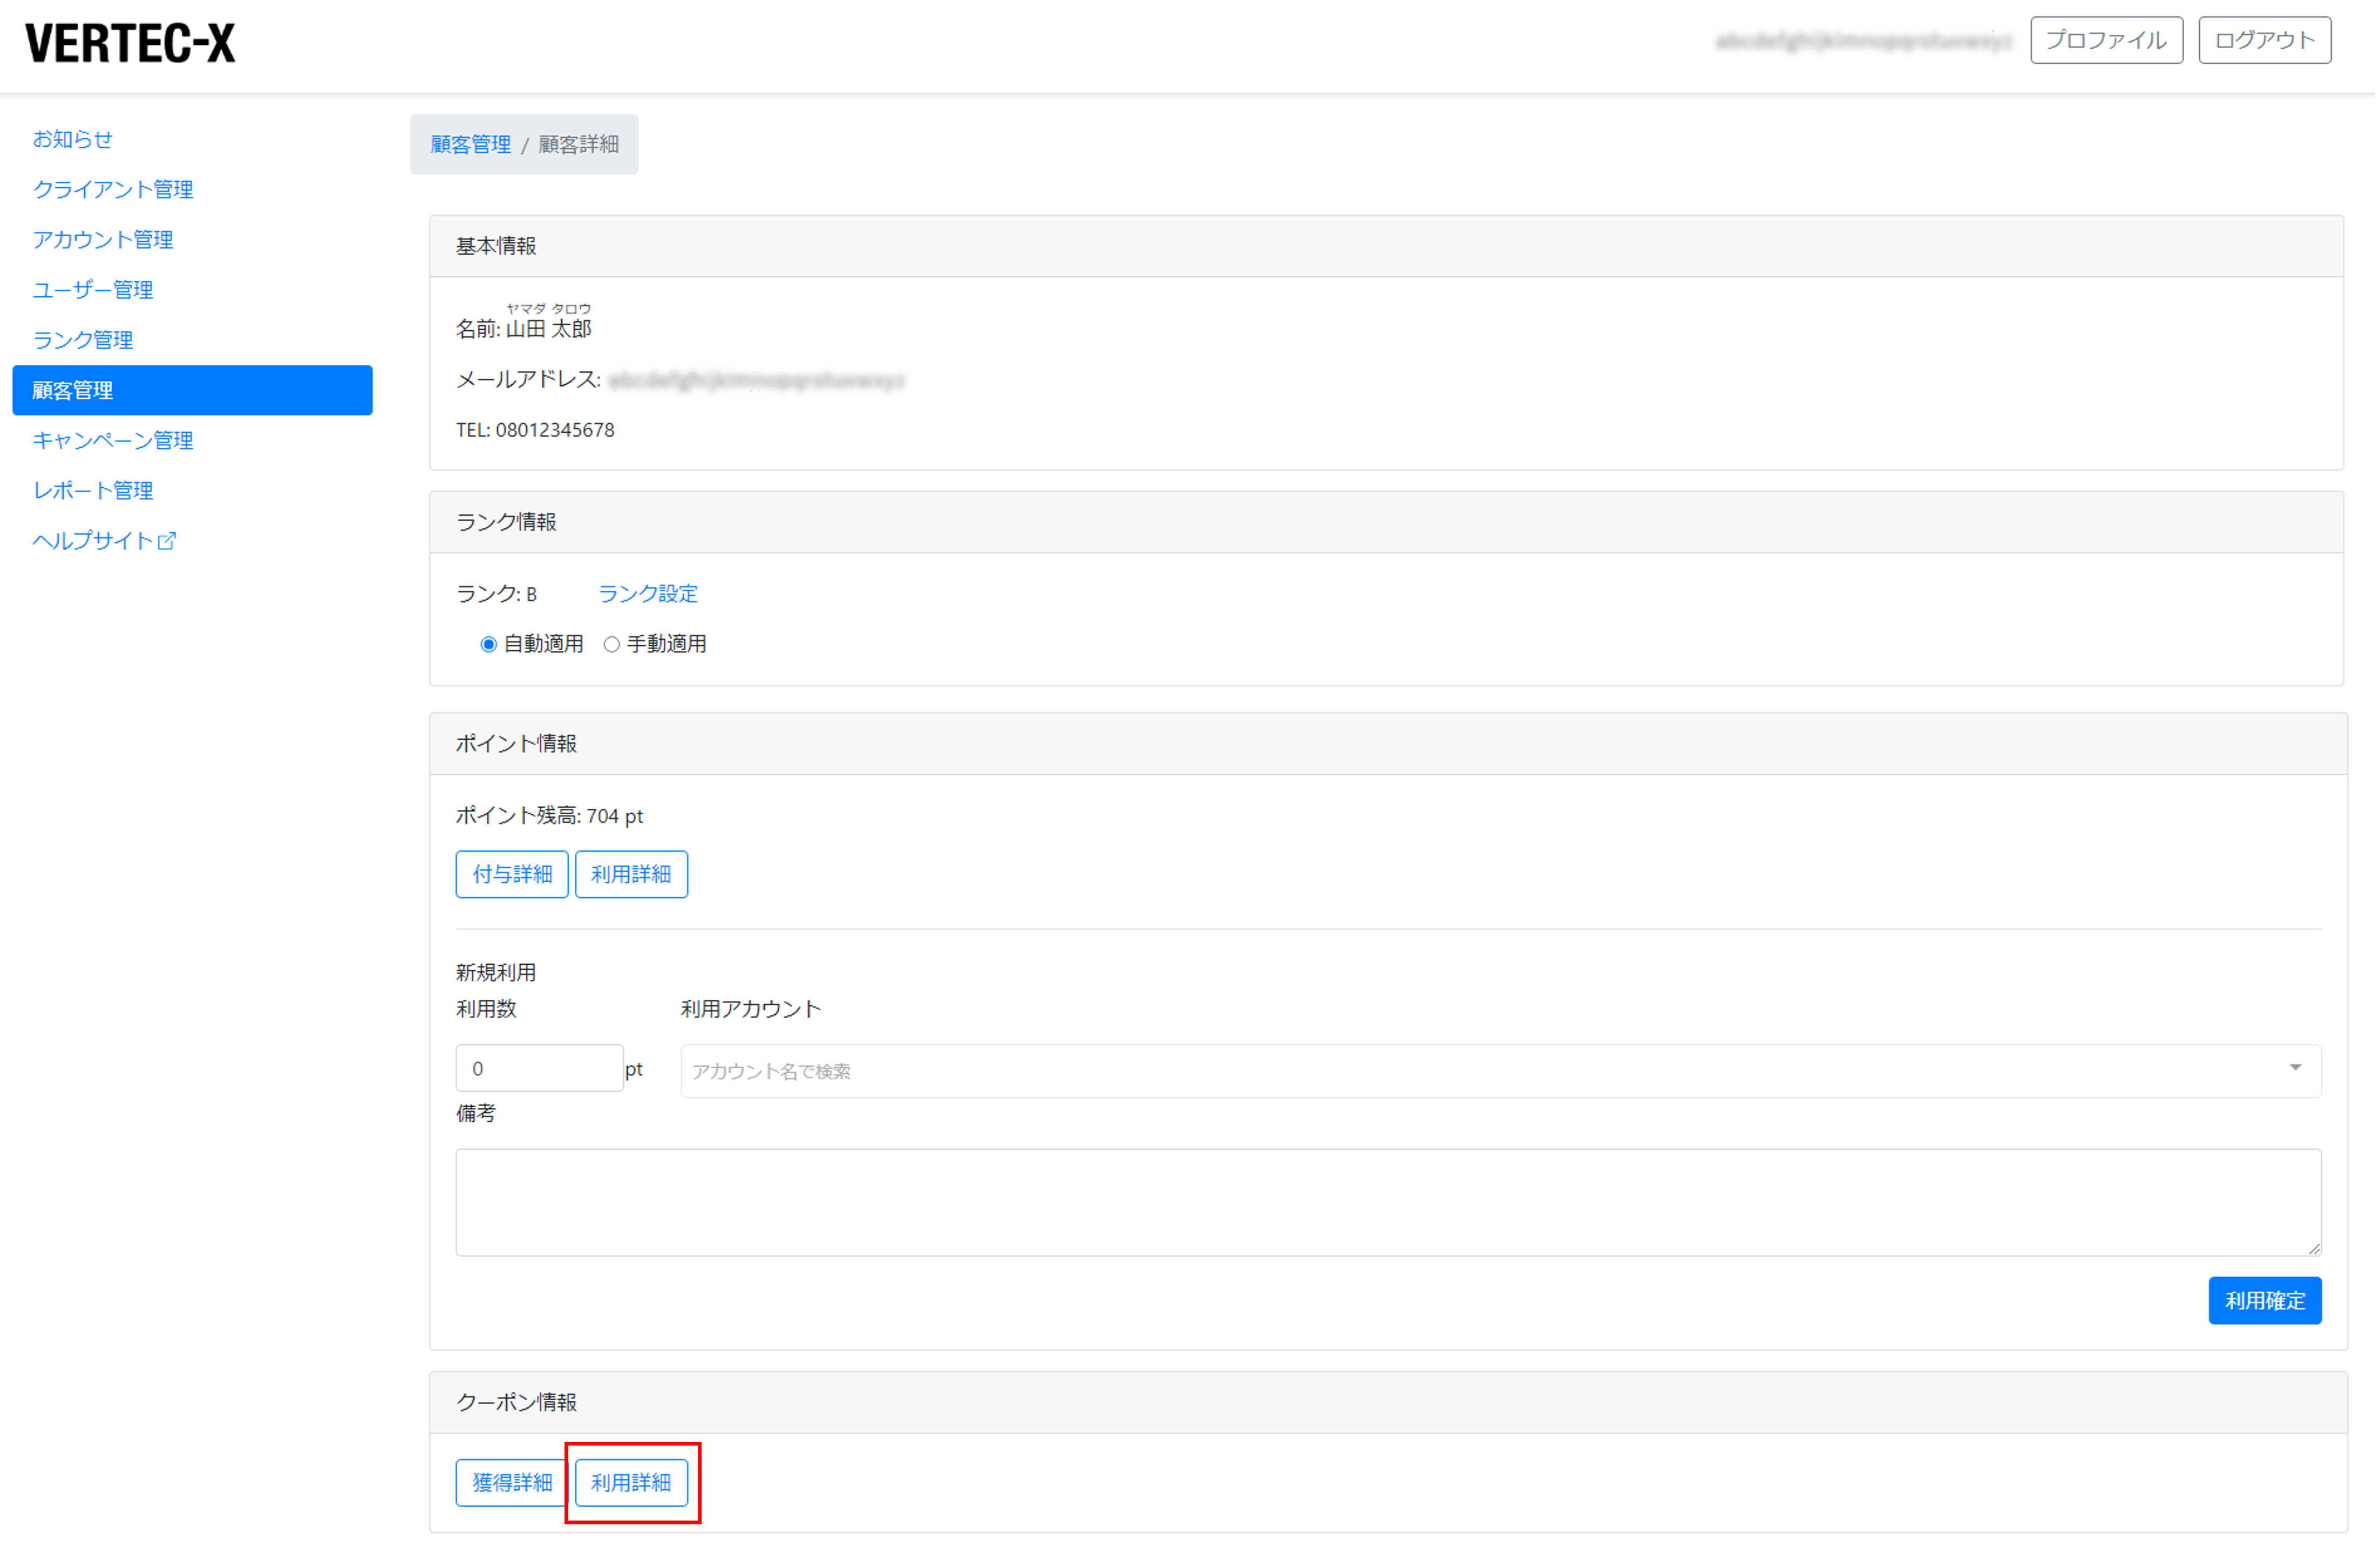
Task: Open クライアント管理 in the sidebar
Action: [113, 189]
